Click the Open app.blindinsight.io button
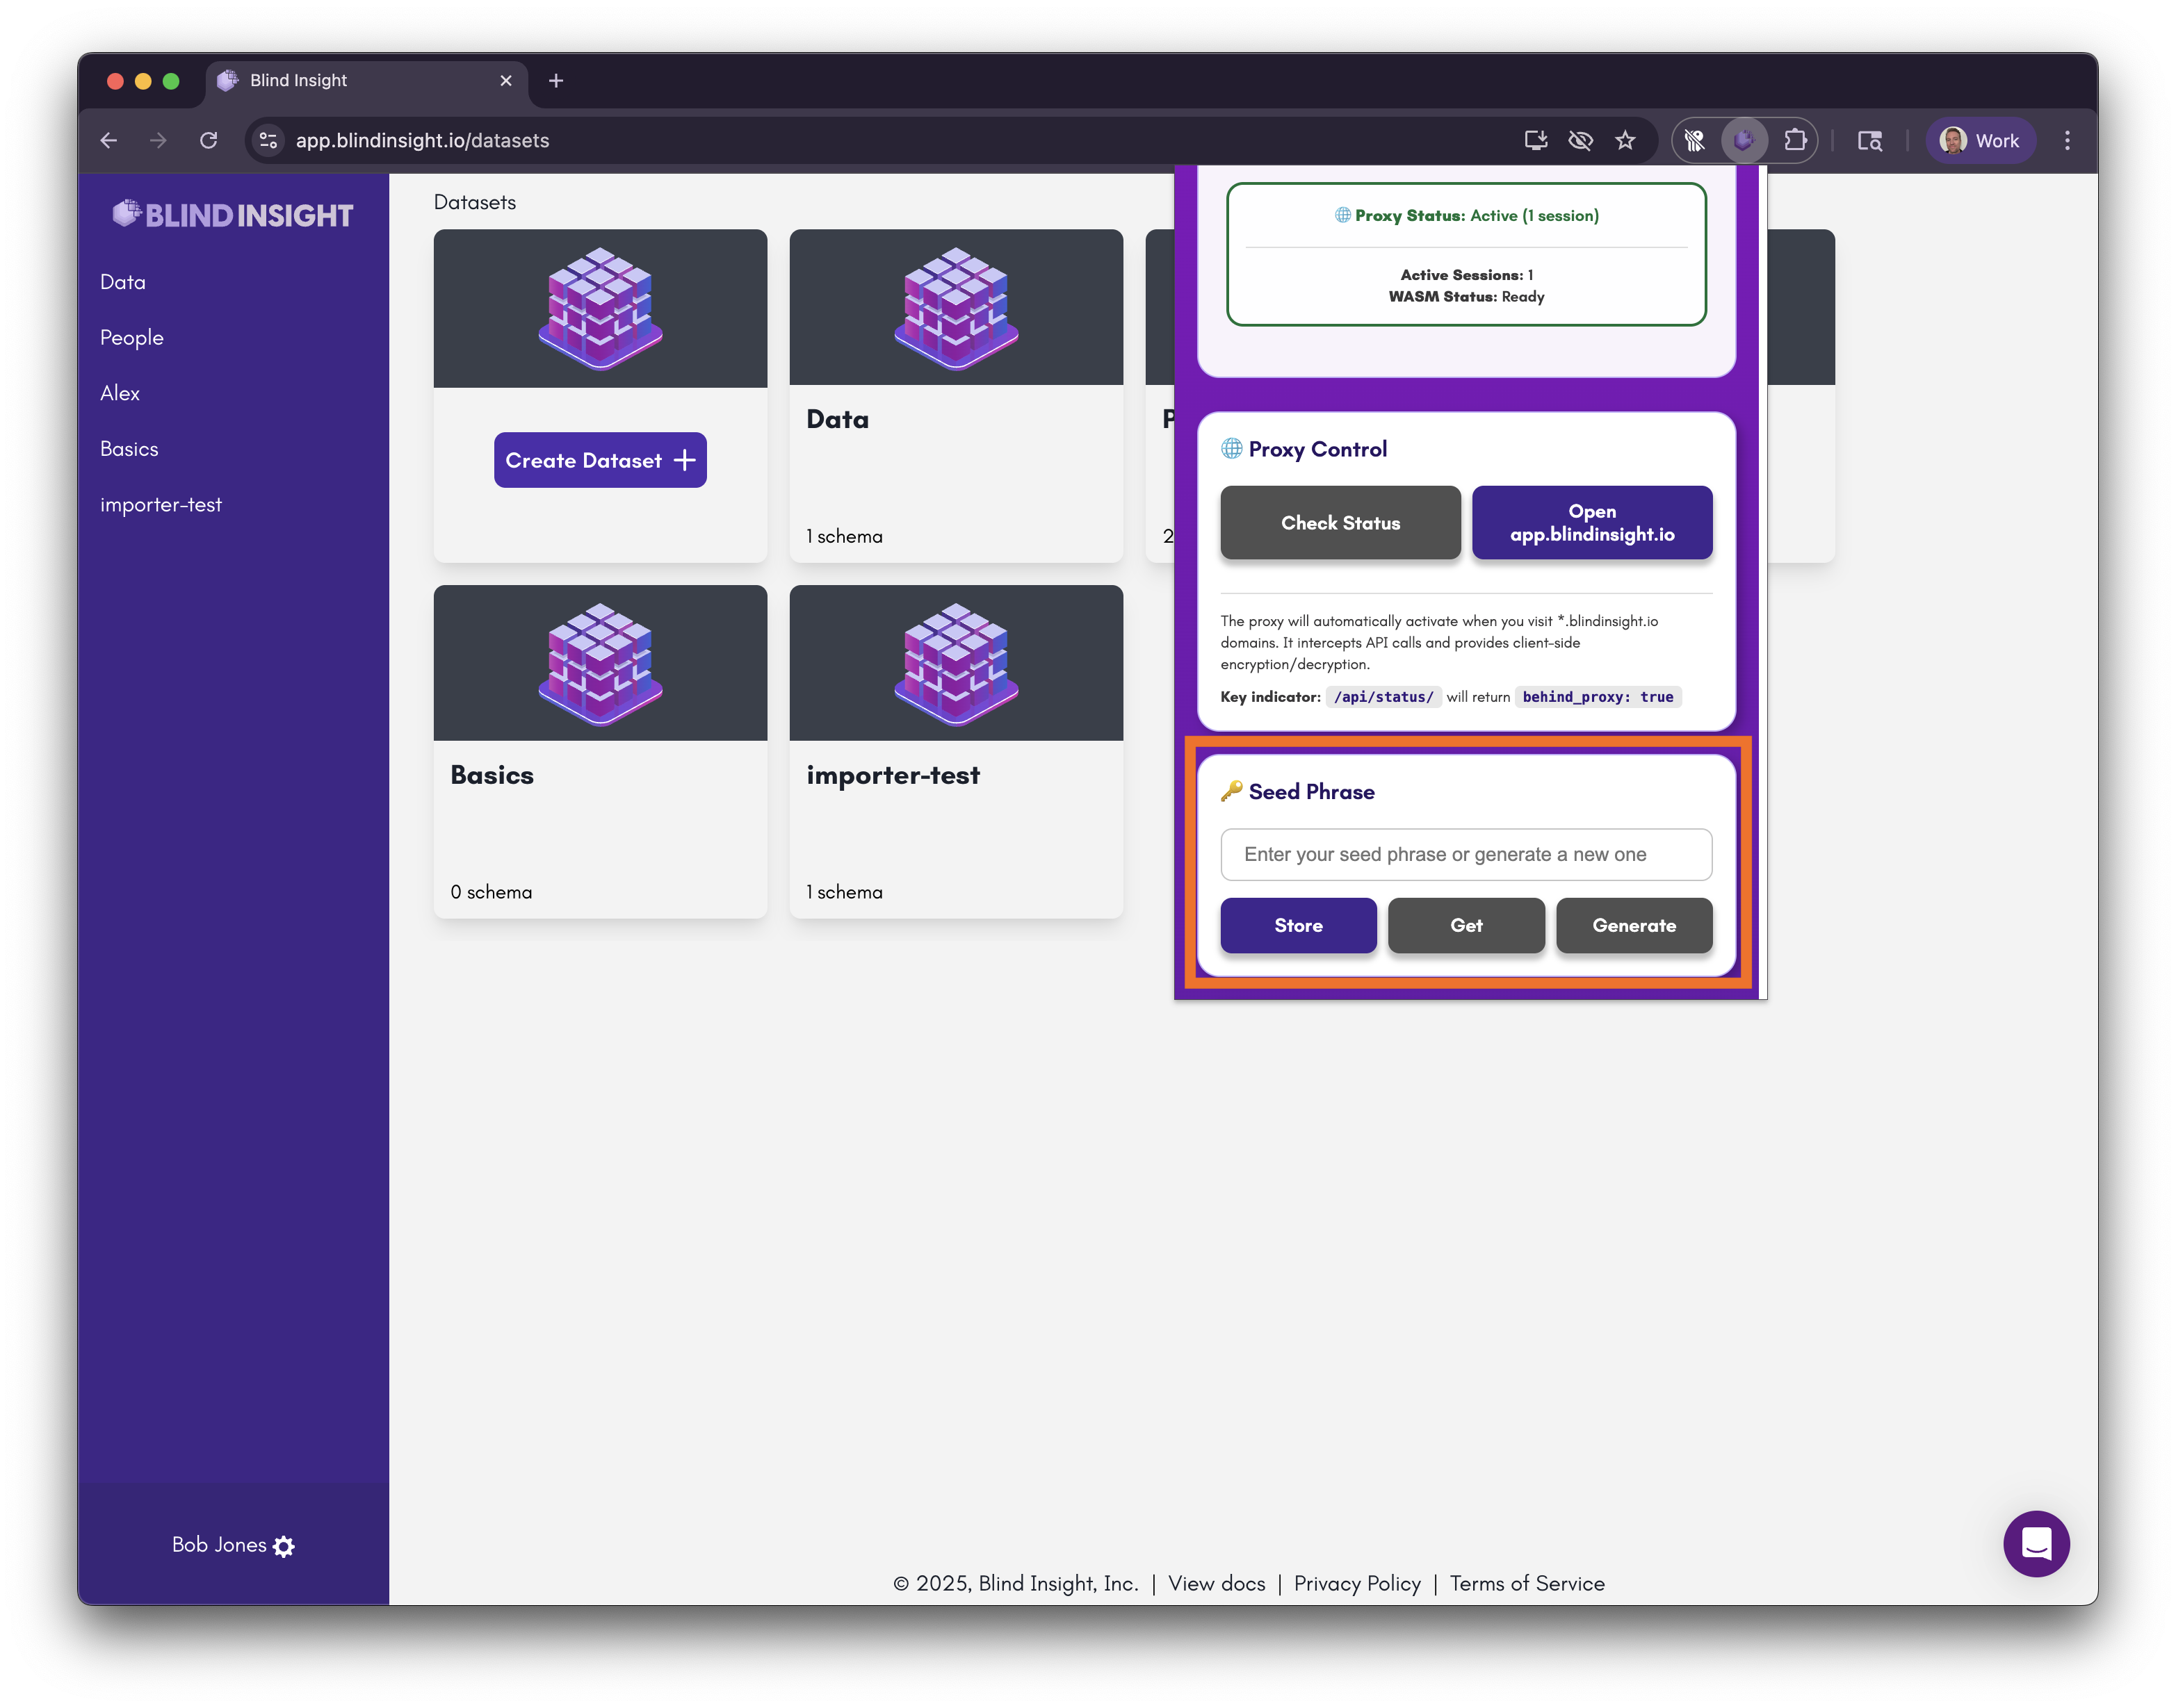This screenshot has width=2176, height=1708. [x=1592, y=523]
